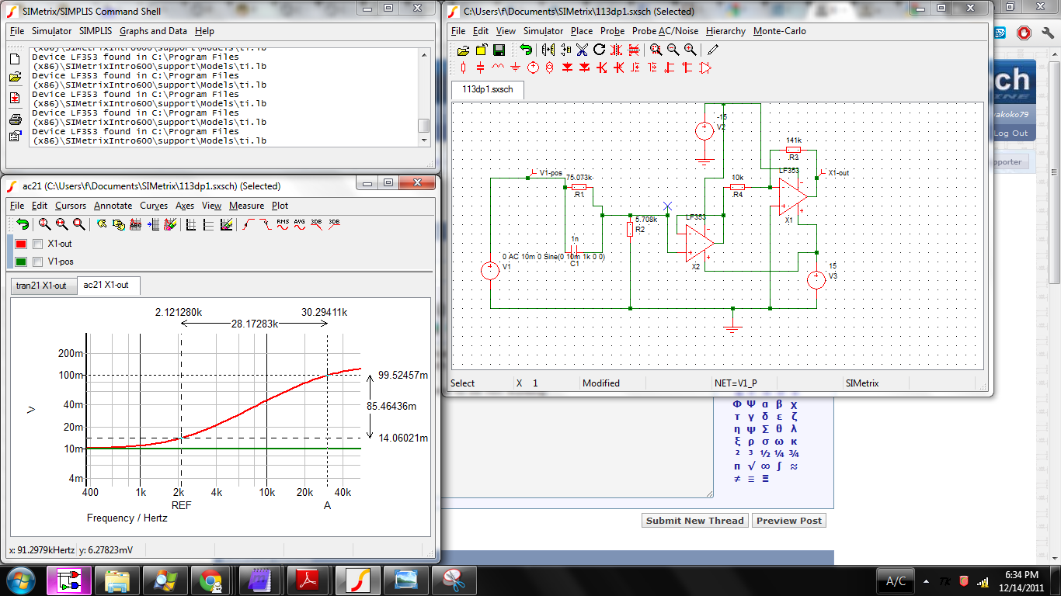The height and width of the screenshot is (596, 1061).
Task: Place an inductor symbol
Action: pyautogui.click(x=498, y=68)
